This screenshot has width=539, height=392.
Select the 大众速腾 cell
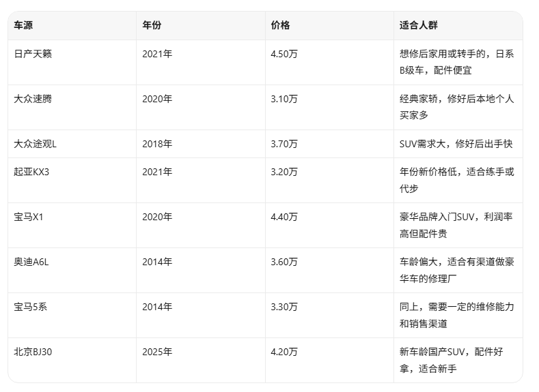72,107
